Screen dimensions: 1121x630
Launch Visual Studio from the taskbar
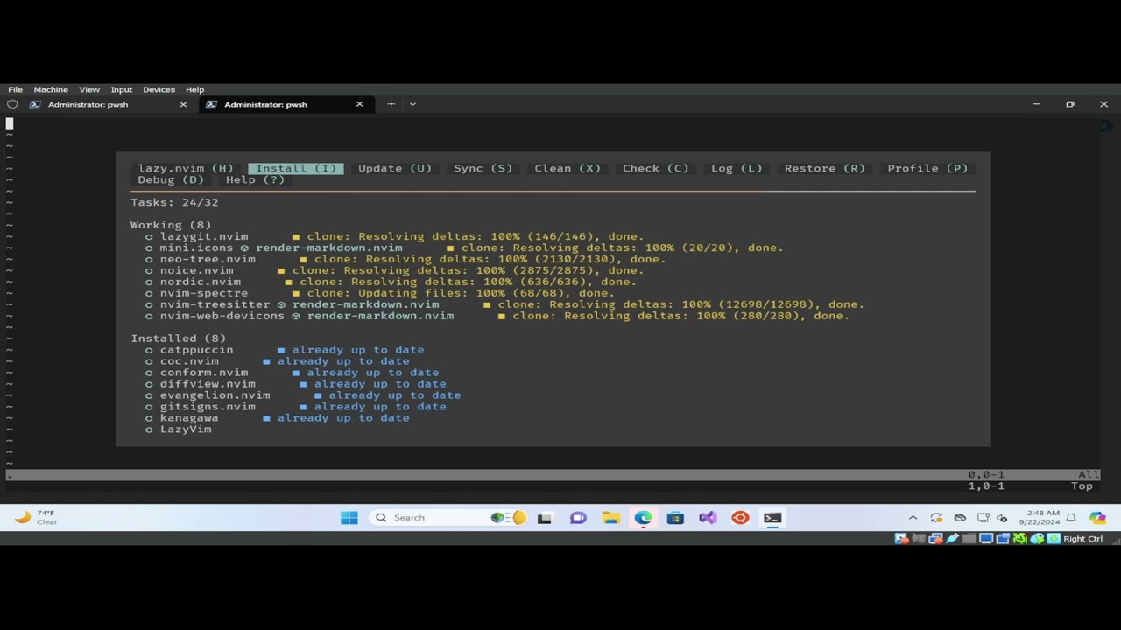[x=708, y=517]
